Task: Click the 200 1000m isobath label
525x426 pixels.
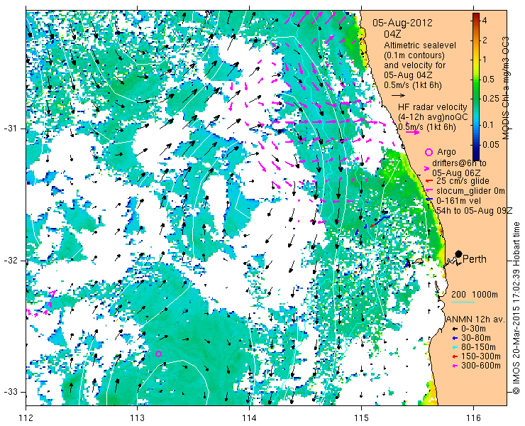Action: tap(475, 294)
